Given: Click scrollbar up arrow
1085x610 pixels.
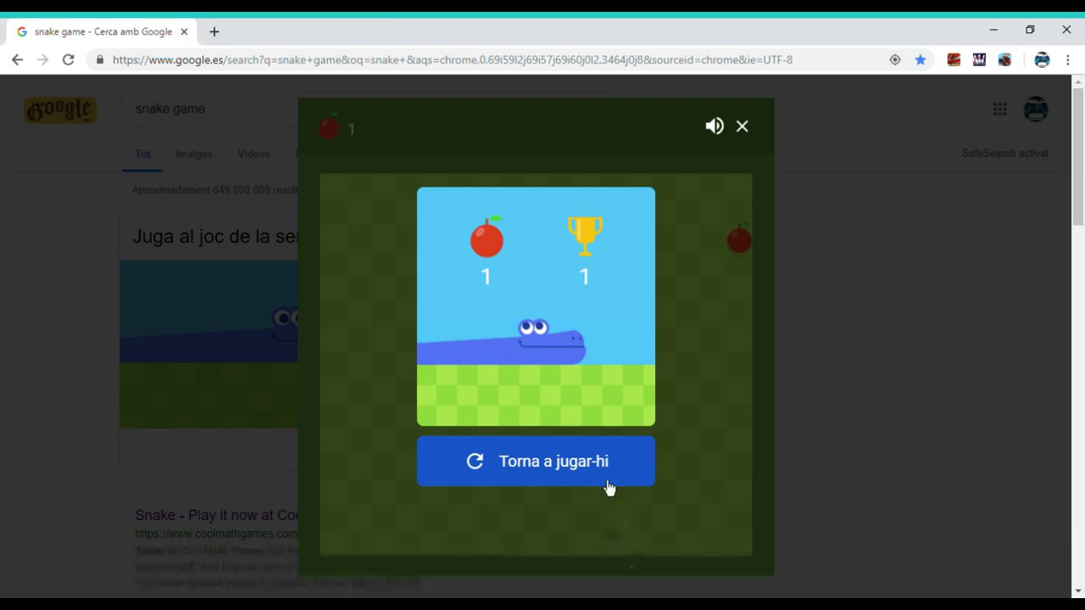Looking at the screenshot, I should click(x=1078, y=81).
